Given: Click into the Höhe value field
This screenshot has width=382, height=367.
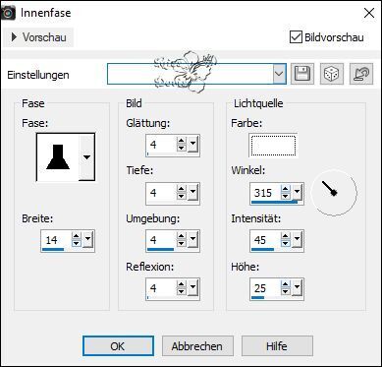Looking at the screenshot, I should [x=265, y=288].
